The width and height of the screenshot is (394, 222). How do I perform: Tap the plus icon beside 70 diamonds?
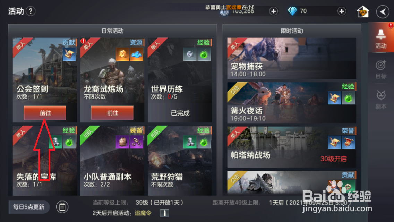coord(342,11)
